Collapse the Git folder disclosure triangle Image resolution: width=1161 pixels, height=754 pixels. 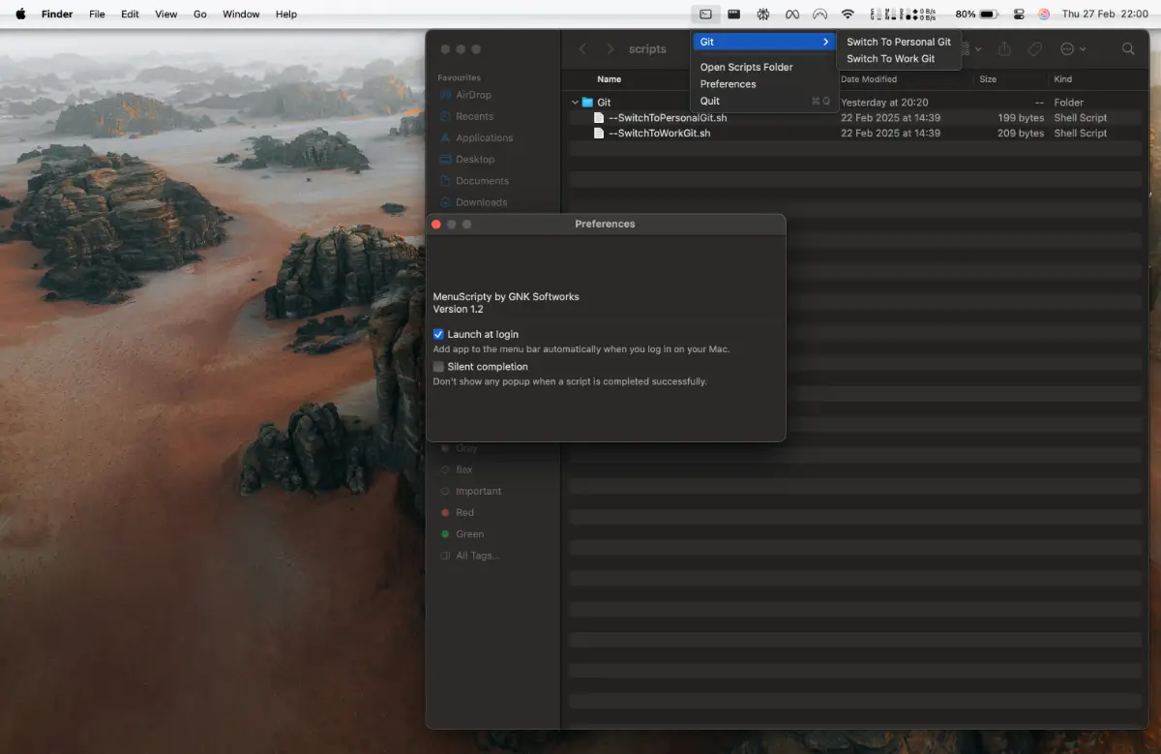[575, 103]
